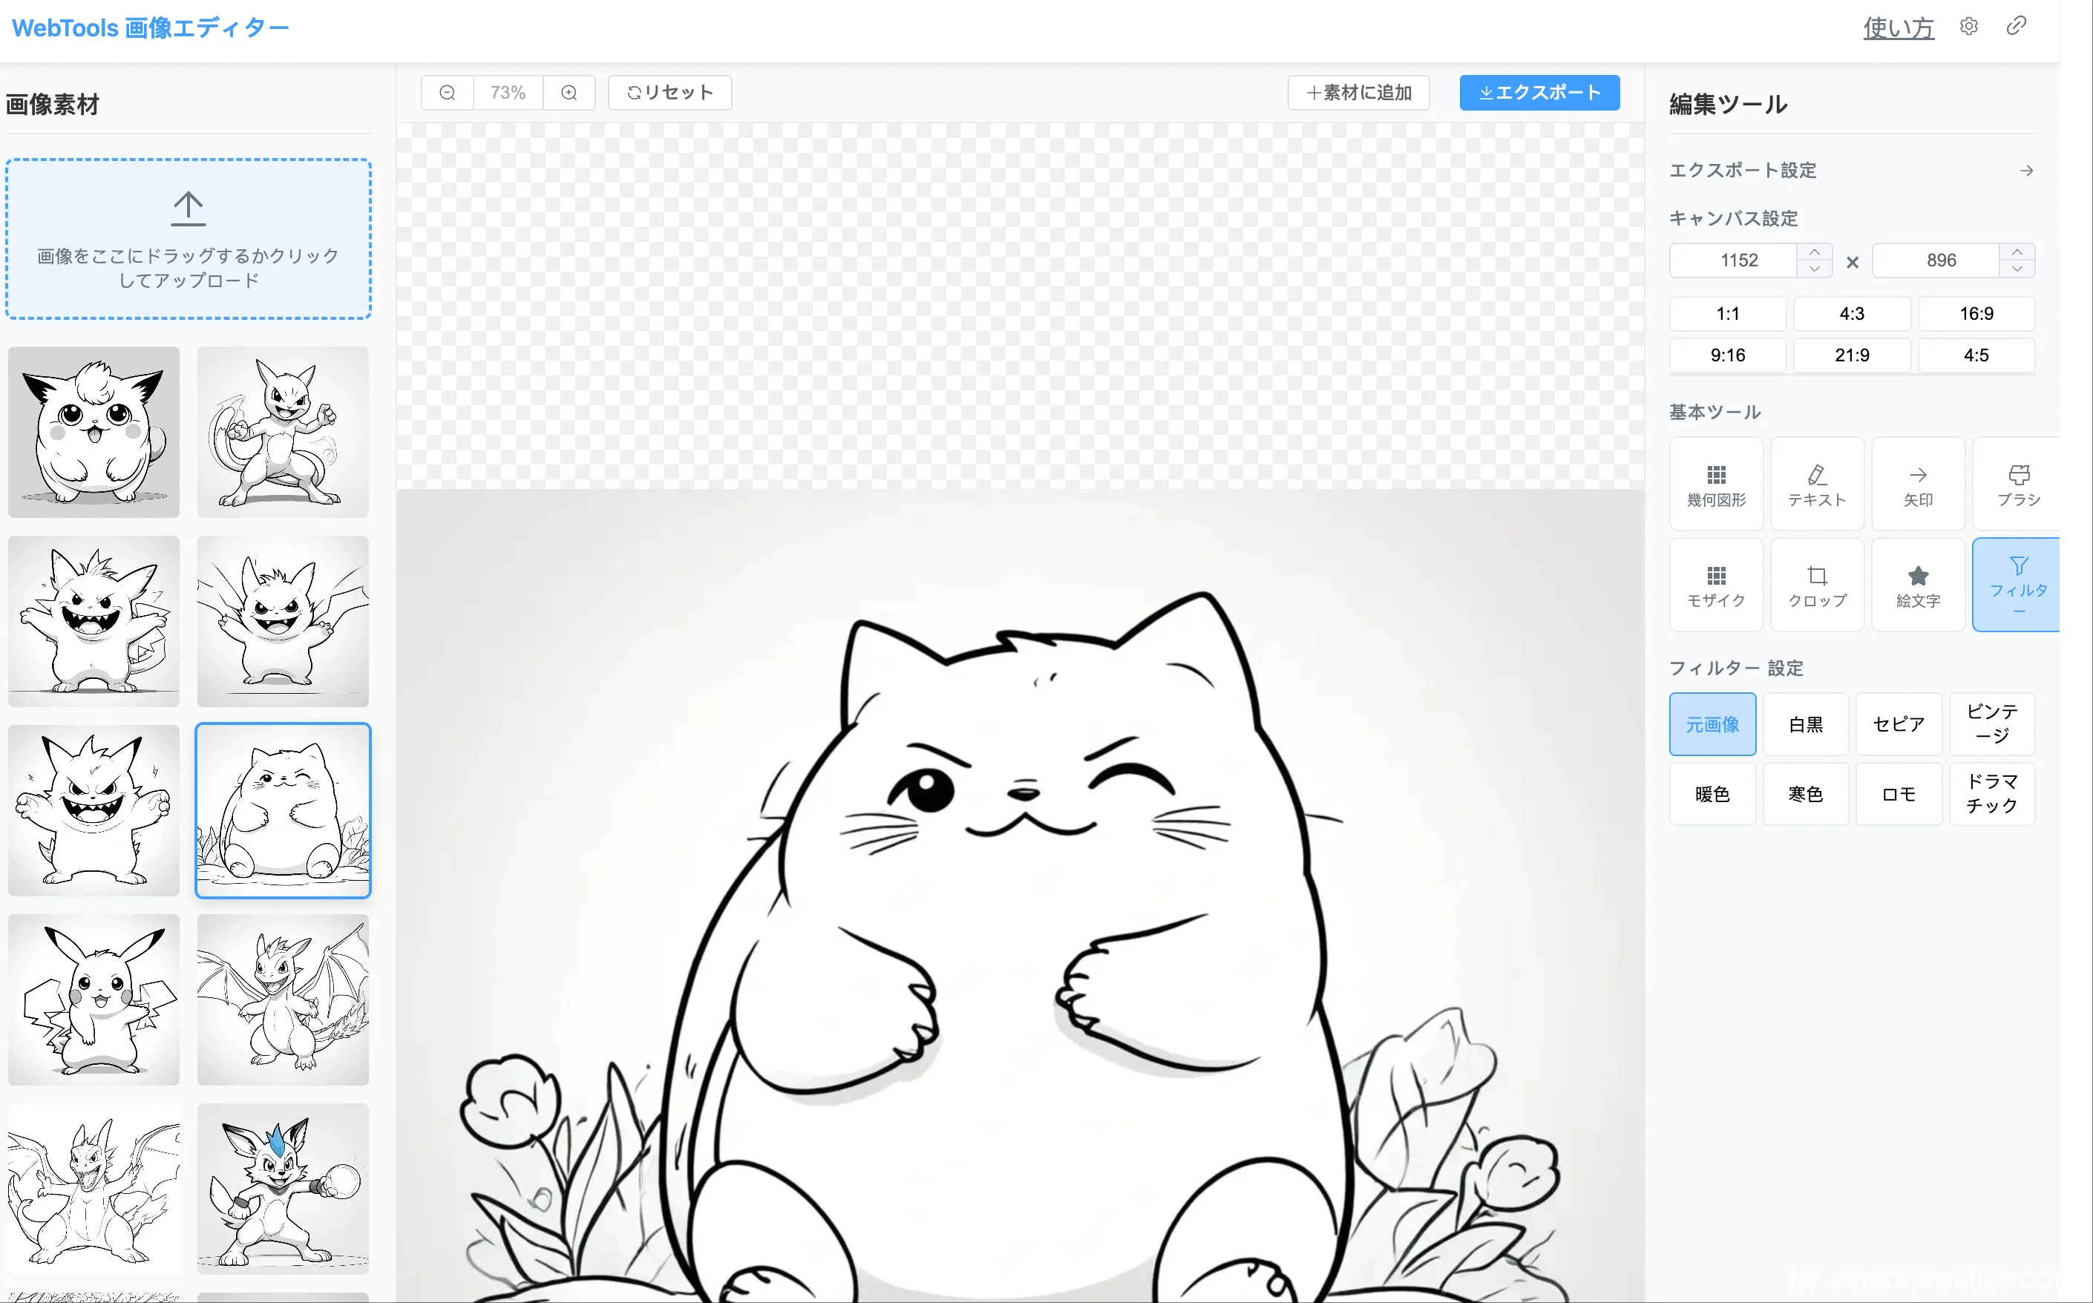Select the 9:16 aspect ratio
This screenshot has width=2093, height=1303.
pos(1728,355)
